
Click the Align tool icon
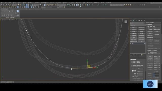[70, 5]
